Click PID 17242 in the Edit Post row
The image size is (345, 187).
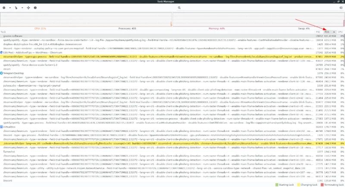coord(319,53)
